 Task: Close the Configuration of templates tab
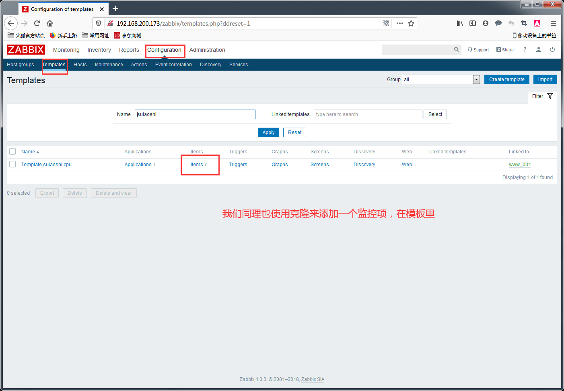coord(102,9)
